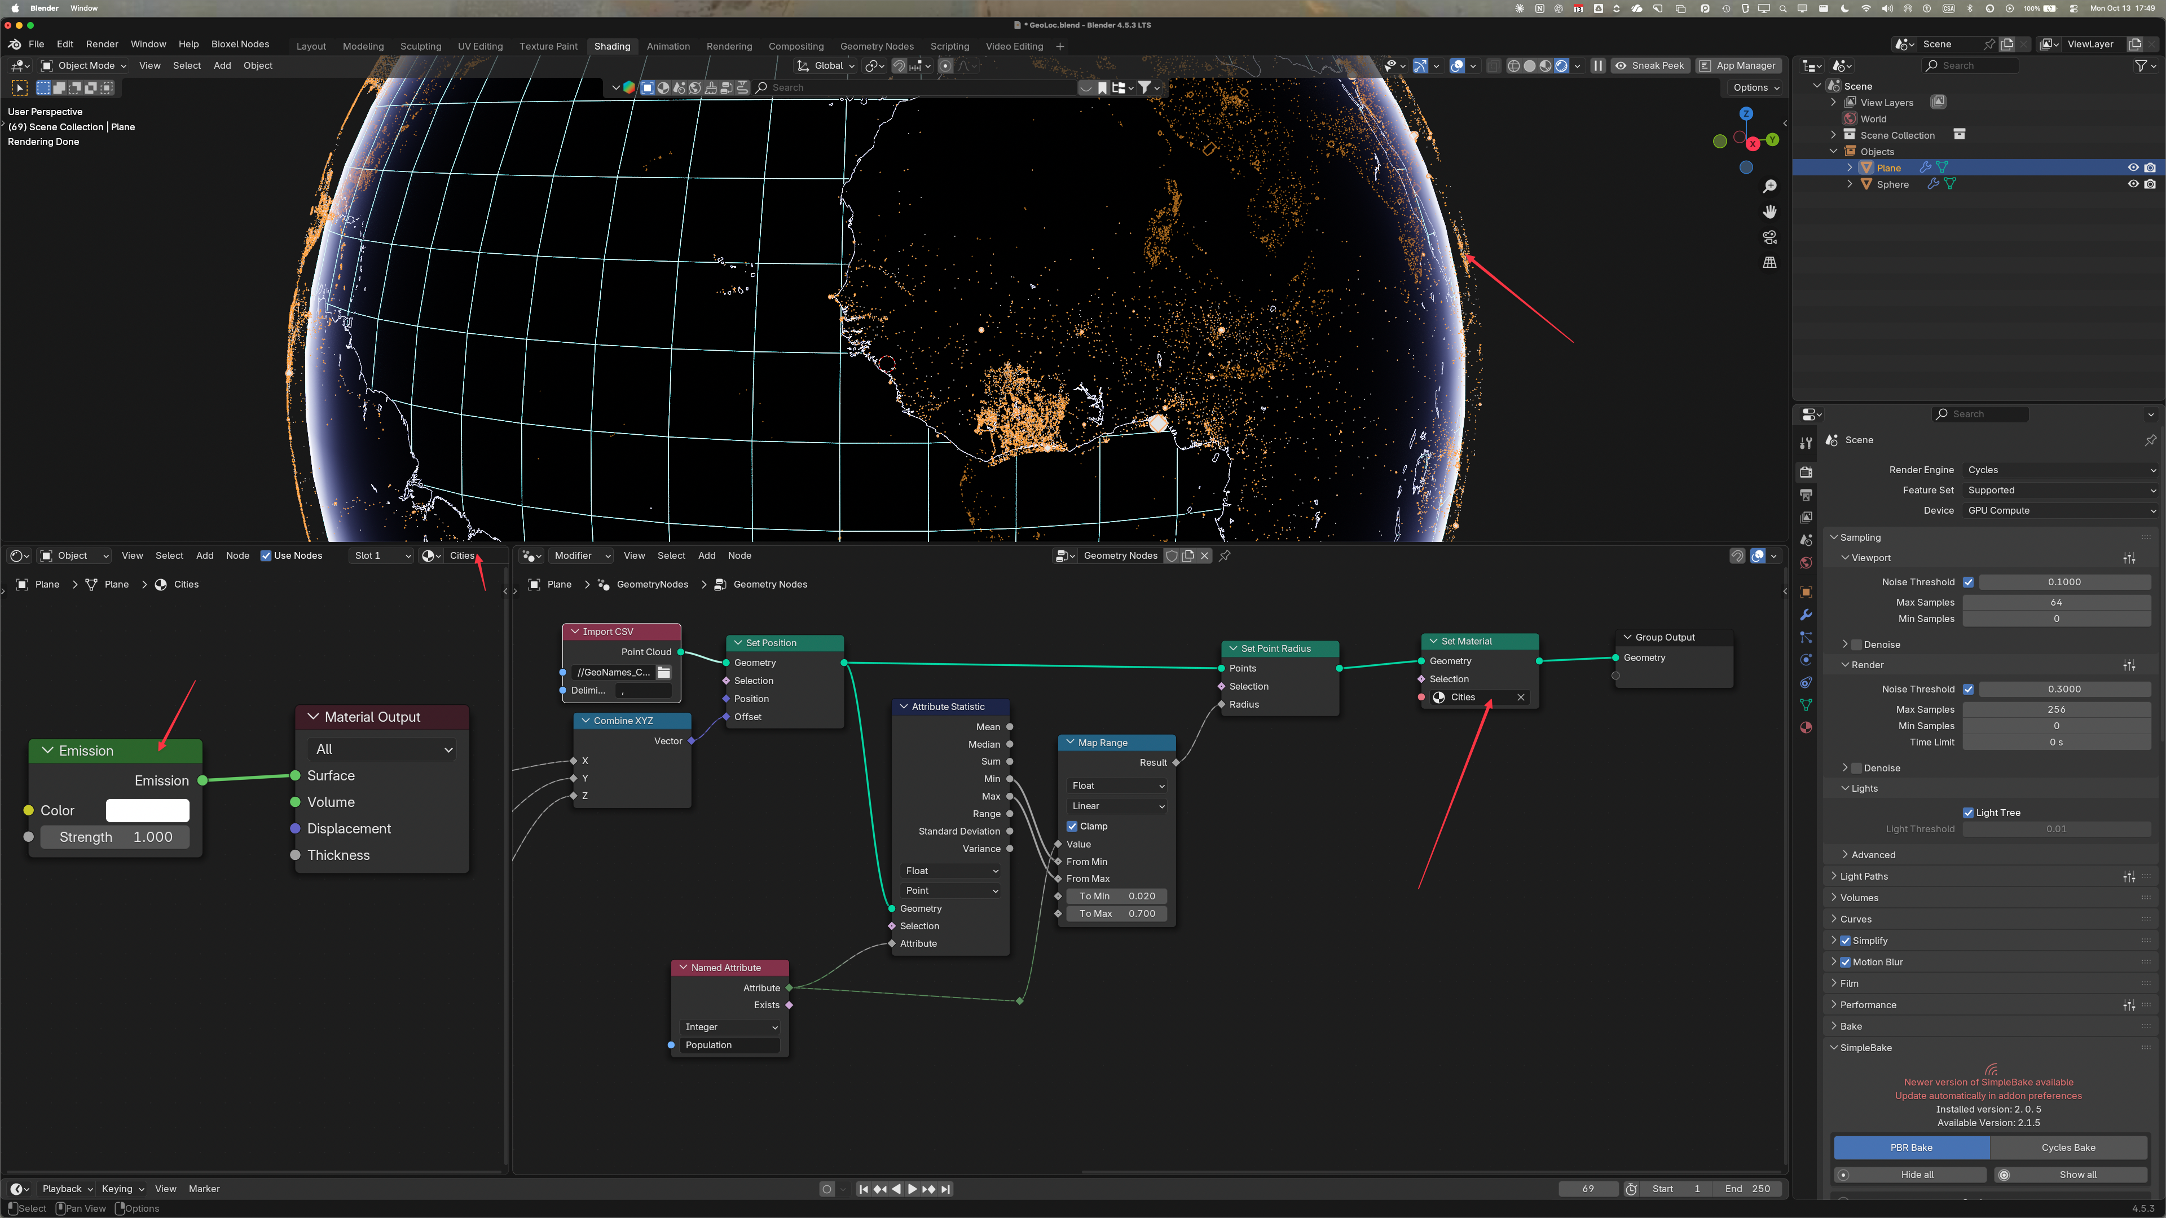
Task: Open the Material properties tab
Action: (1806, 728)
